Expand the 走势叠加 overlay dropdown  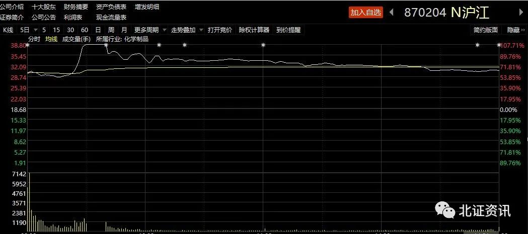pyautogui.click(x=201, y=30)
